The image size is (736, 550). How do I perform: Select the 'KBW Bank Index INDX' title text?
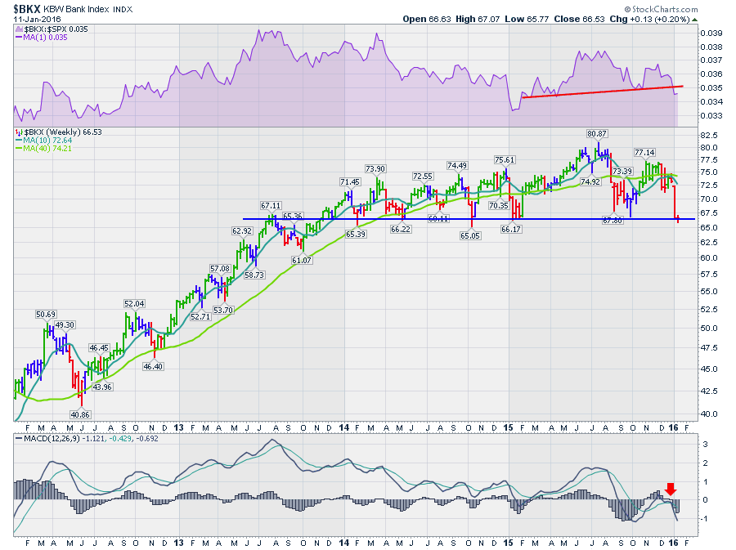(x=88, y=9)
